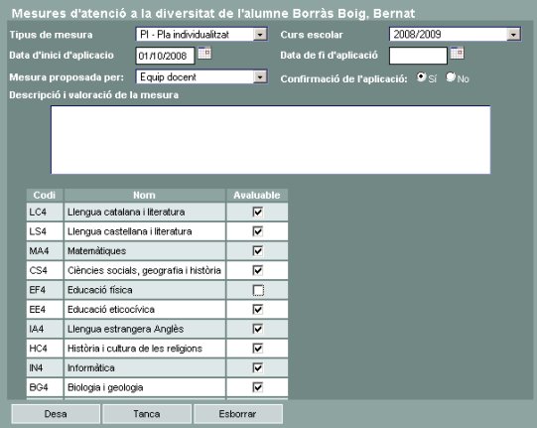Uncheck Avaluable for Llengua estrangera Anglès
Image resolution: width=537 pixels, height=428 pixels.
pos(258,329)
